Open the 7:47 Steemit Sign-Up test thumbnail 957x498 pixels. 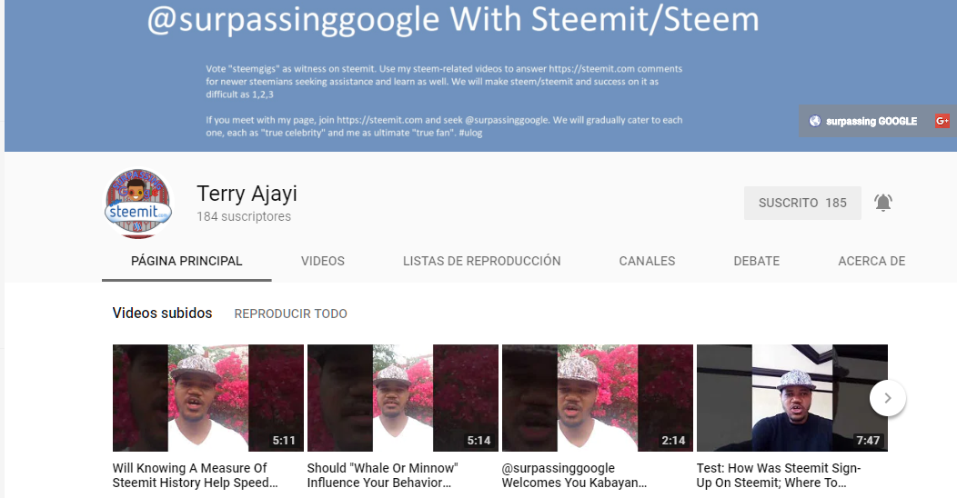coord(792,398)
